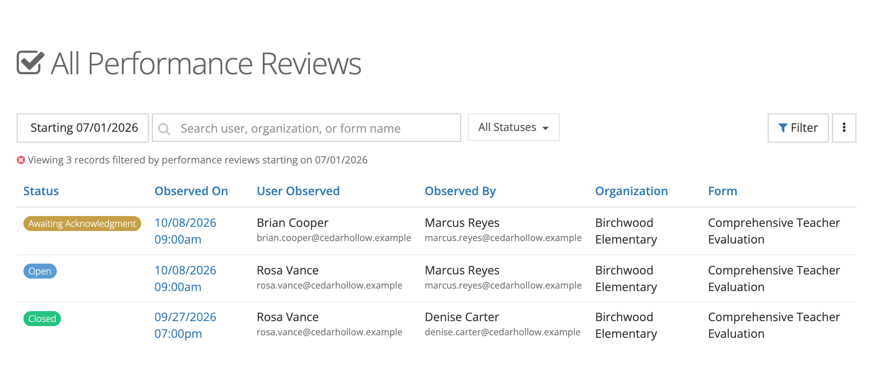
Task: Open the vertical three-dot more options menu
Action: pyautogui.click(x=844, y=128)
